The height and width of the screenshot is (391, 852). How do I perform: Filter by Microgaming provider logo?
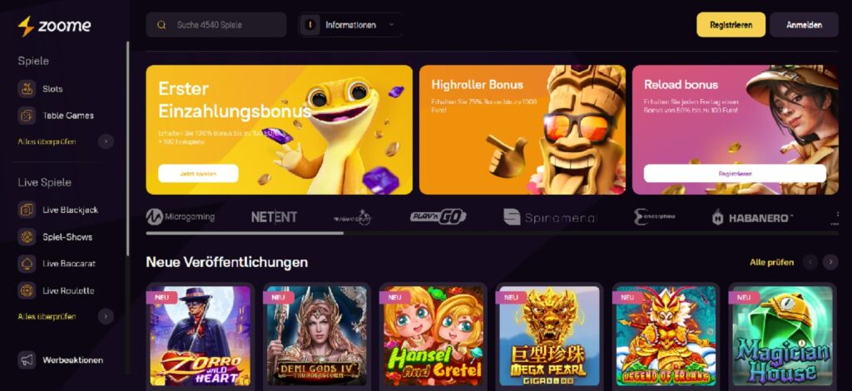coord(181,216)
